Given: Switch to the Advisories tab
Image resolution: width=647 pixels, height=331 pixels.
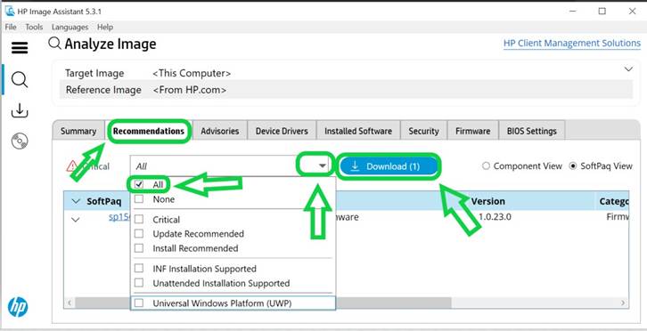Looking at the screenshot, I should 219,131.
